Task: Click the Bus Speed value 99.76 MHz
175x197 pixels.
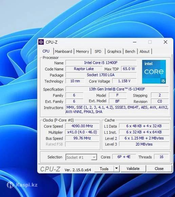Action: [x=82, y=138]
